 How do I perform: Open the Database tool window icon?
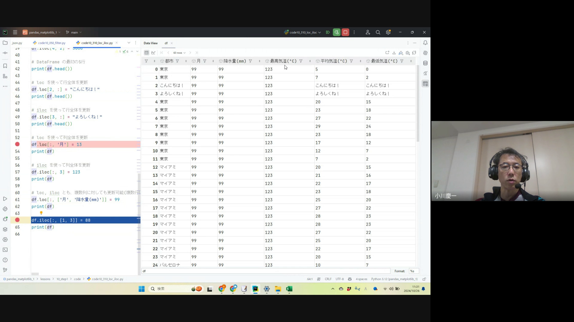425,63
